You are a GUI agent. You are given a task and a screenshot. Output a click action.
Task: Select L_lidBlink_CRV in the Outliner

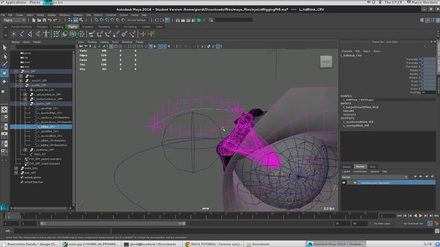(41, 126)
